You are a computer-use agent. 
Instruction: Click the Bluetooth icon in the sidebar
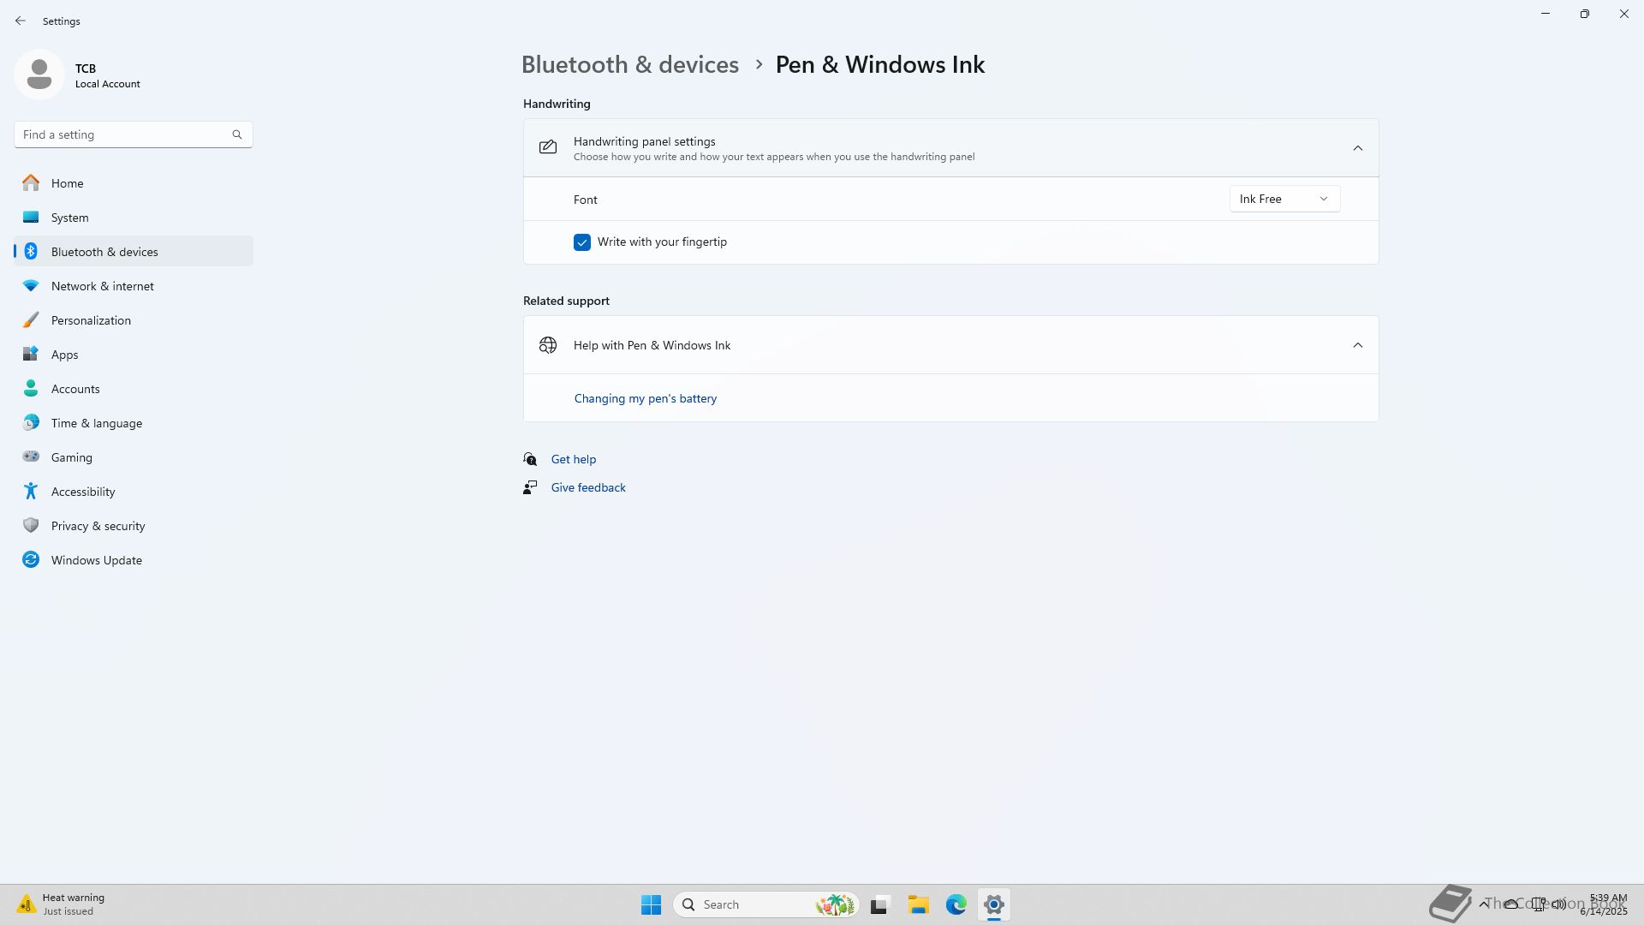31,251
